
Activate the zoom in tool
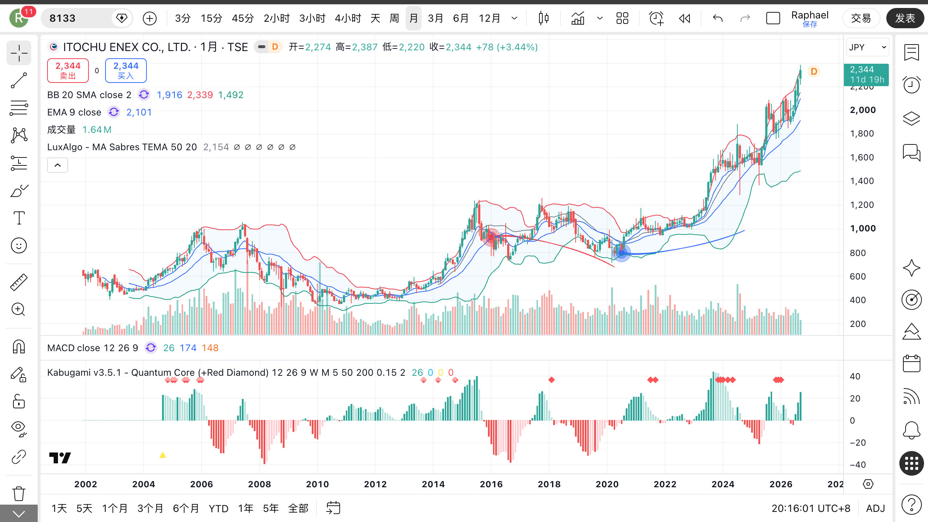point(19,310)
